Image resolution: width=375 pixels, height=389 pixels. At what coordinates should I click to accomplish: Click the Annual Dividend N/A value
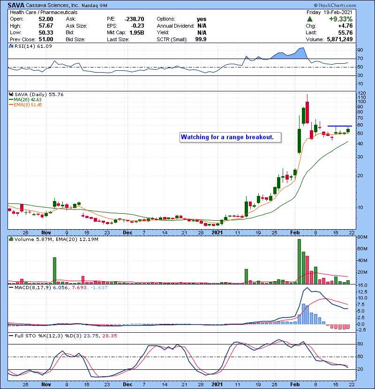pyautogui.click(x=202, y=26)
